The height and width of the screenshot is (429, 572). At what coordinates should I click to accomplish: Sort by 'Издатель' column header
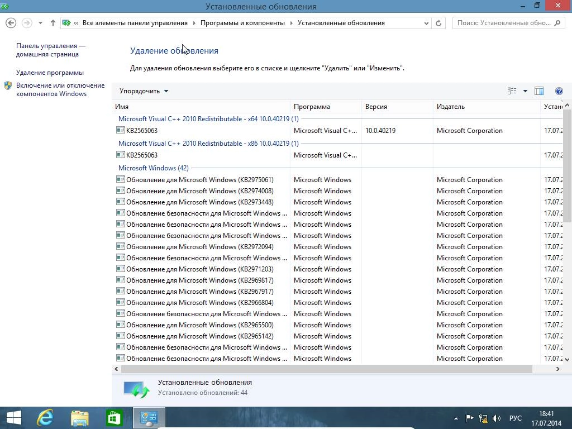(487, 107)
